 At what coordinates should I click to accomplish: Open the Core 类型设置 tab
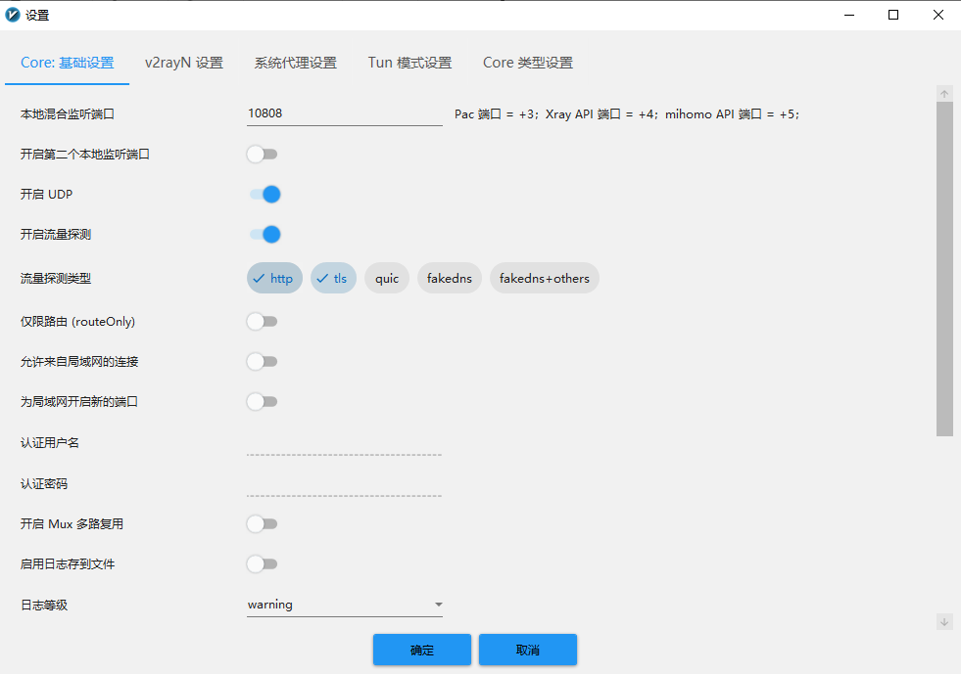528,63
